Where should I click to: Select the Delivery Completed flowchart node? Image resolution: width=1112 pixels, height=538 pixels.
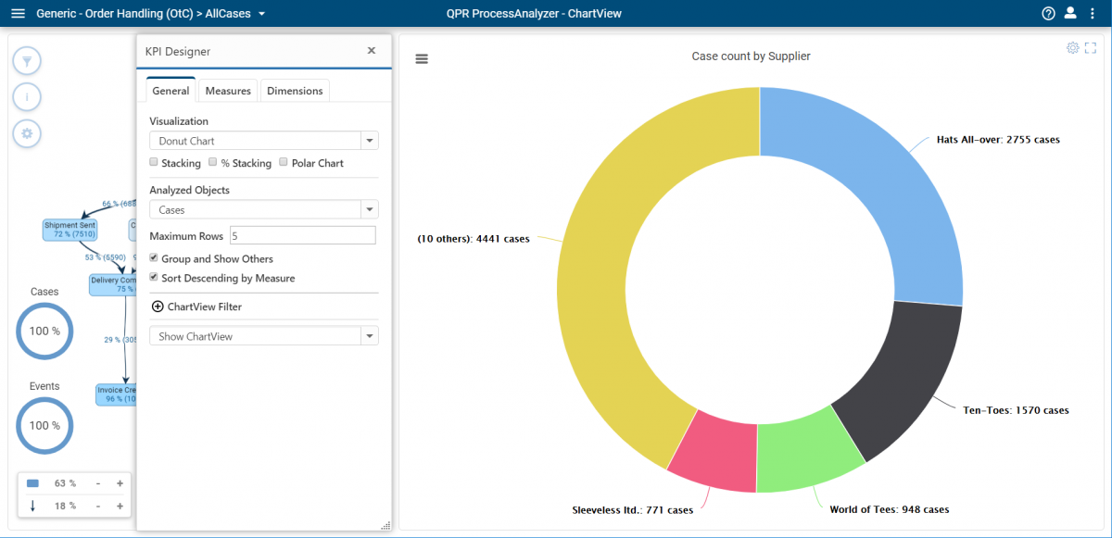point(113,284)
